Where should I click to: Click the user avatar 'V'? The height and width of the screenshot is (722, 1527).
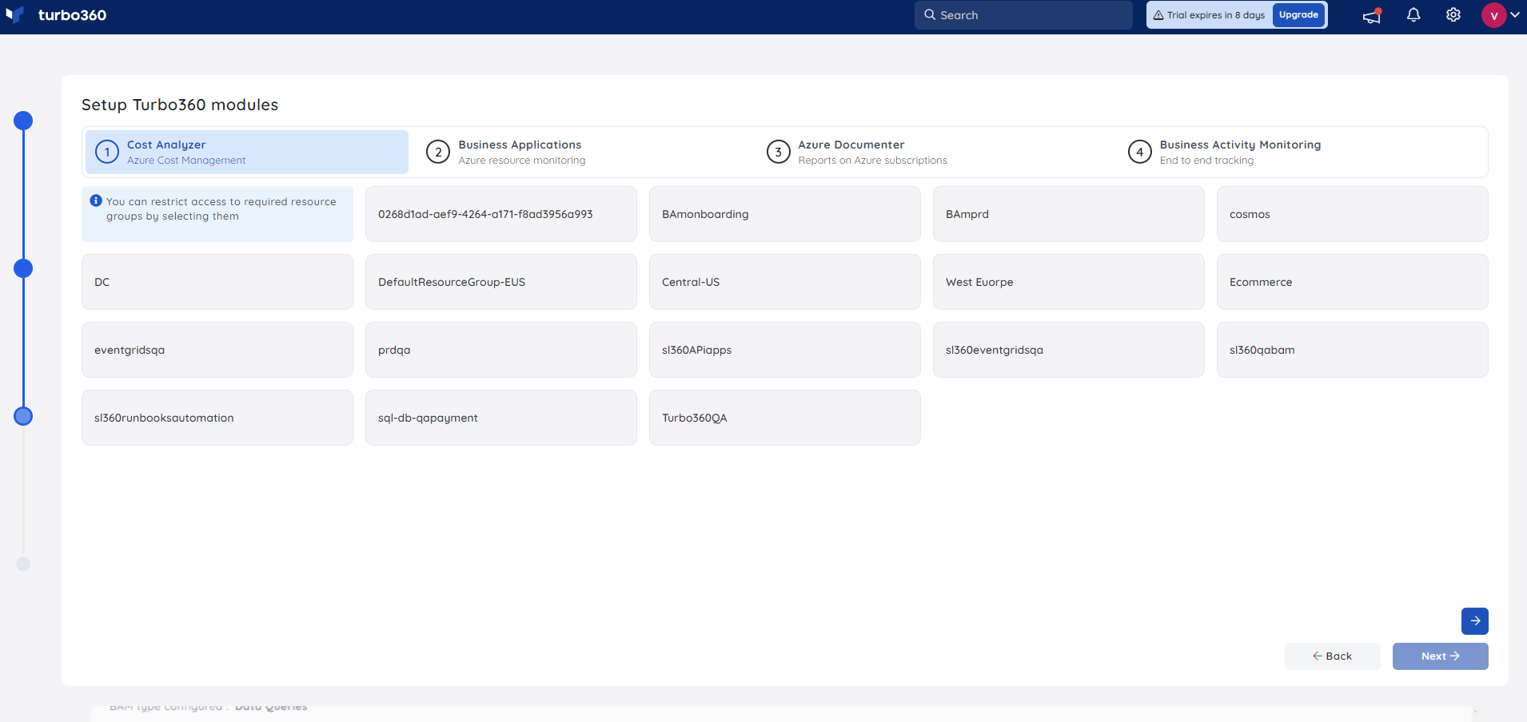(1493, 15)
